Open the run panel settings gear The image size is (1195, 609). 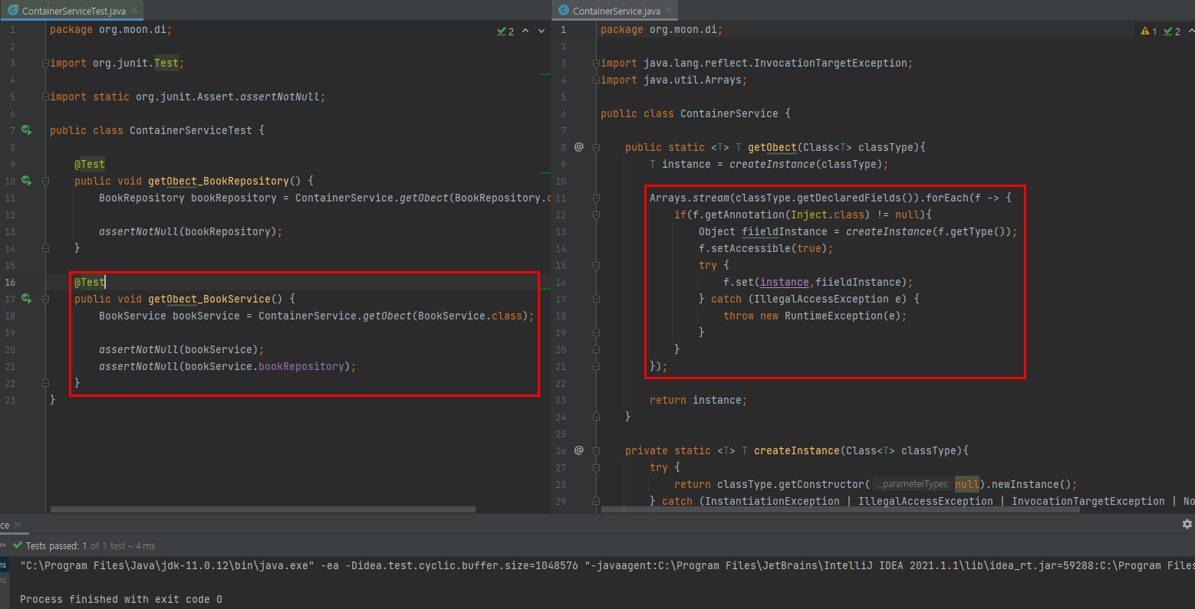(1187, 524)
